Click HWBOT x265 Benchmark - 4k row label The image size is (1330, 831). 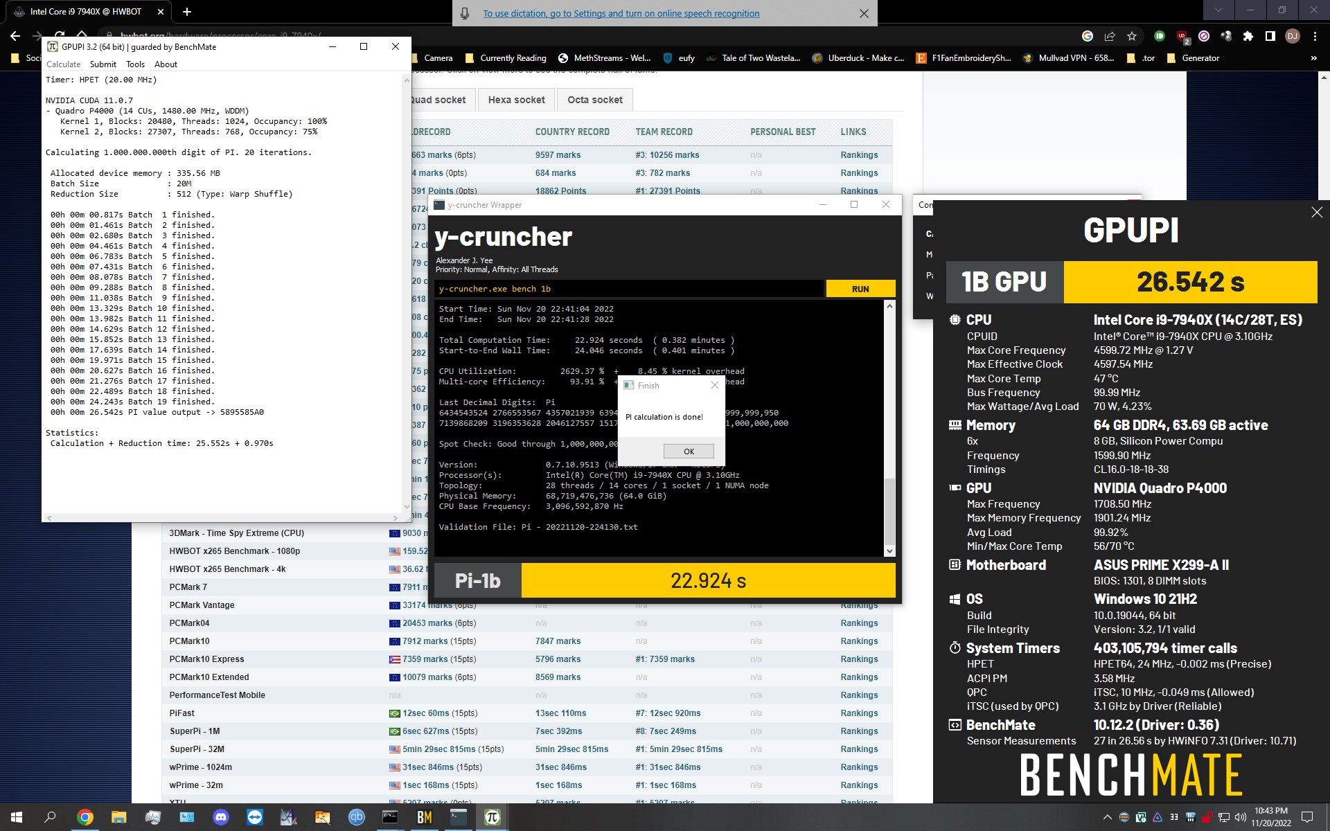(x=227, y=569)
